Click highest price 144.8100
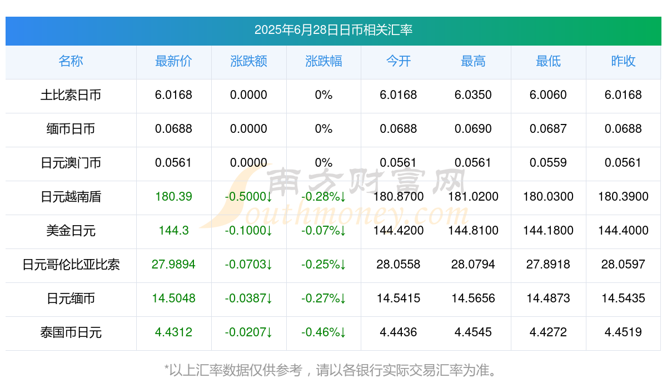667x388 pixels. (x=473, y=231)
